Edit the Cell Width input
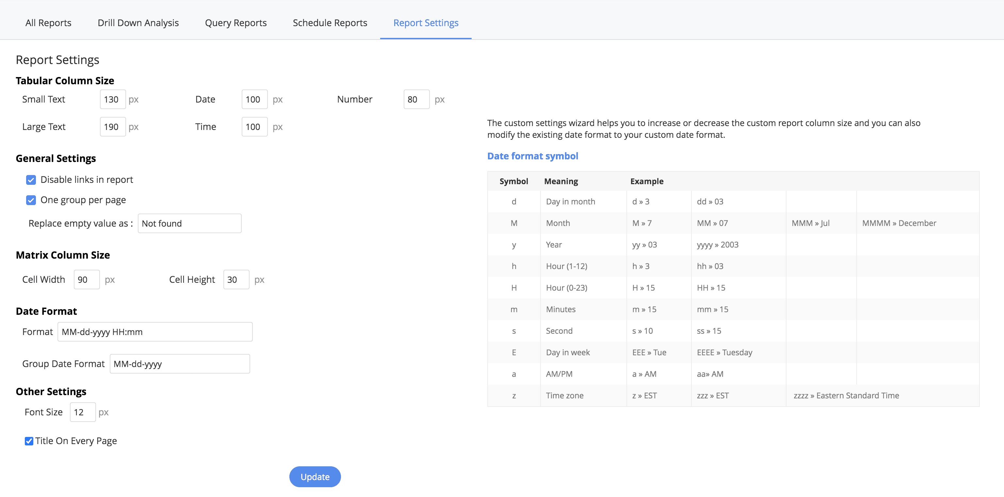The height and width of the screenshot is (497, 1004). (x=87, y=280)
